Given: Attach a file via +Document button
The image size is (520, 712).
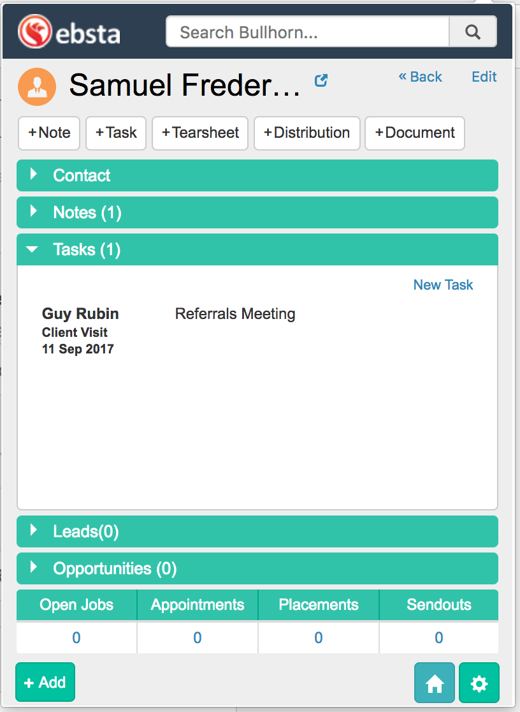Looking at the screenshot, I should pos(414,133).
